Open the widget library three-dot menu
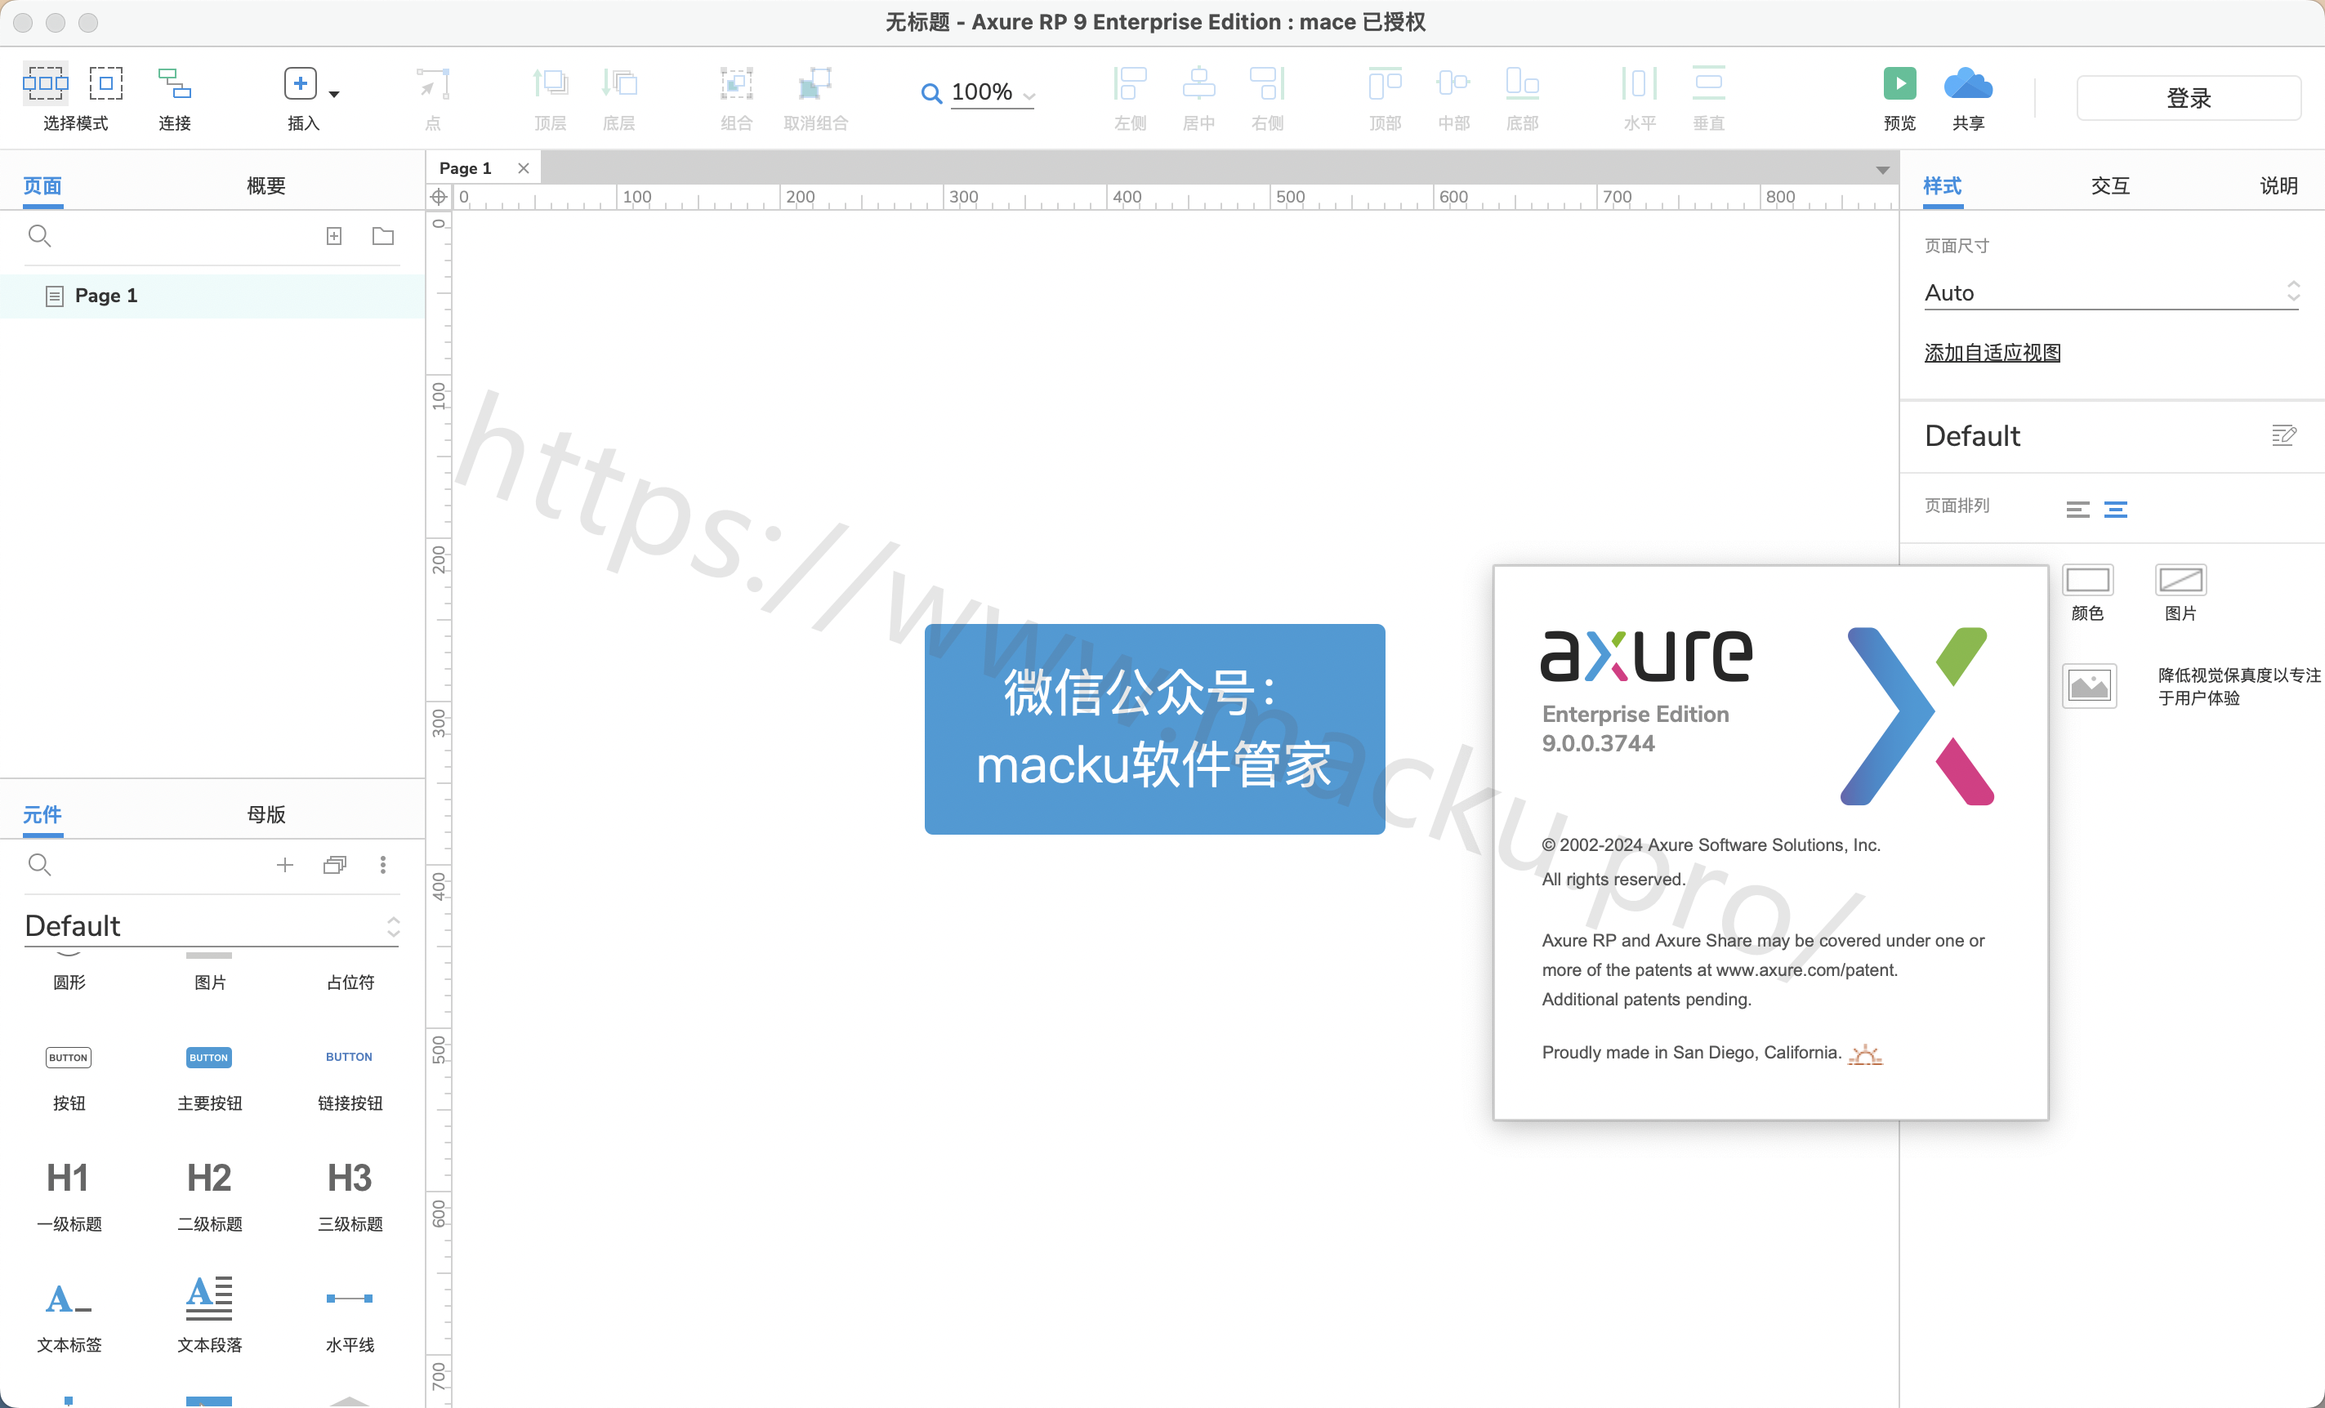 coord(383,865)
